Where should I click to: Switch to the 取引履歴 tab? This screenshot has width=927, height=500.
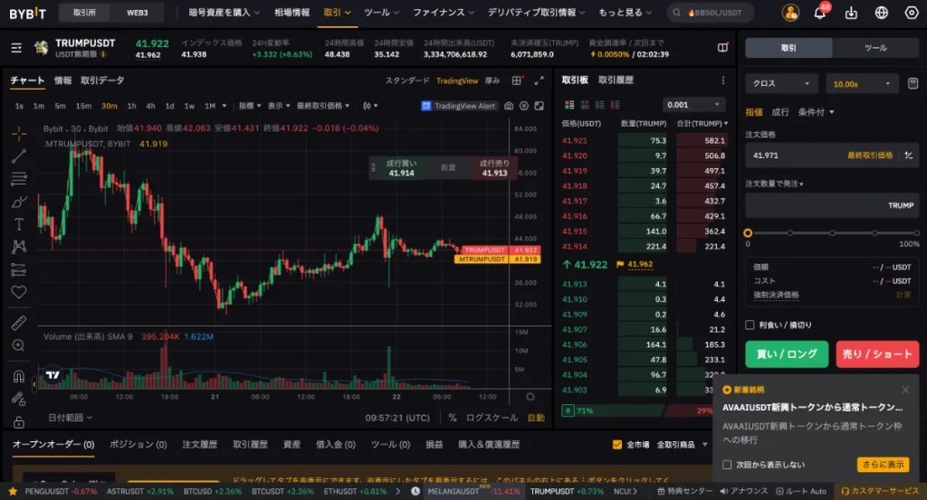616,80
